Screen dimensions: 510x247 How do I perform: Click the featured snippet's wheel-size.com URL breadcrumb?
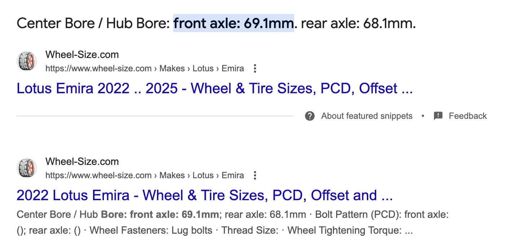pos(144,68)
